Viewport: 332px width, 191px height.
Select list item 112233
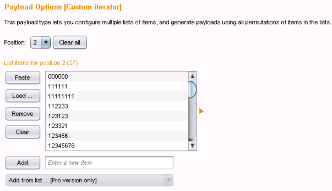(x=116, y=106)
